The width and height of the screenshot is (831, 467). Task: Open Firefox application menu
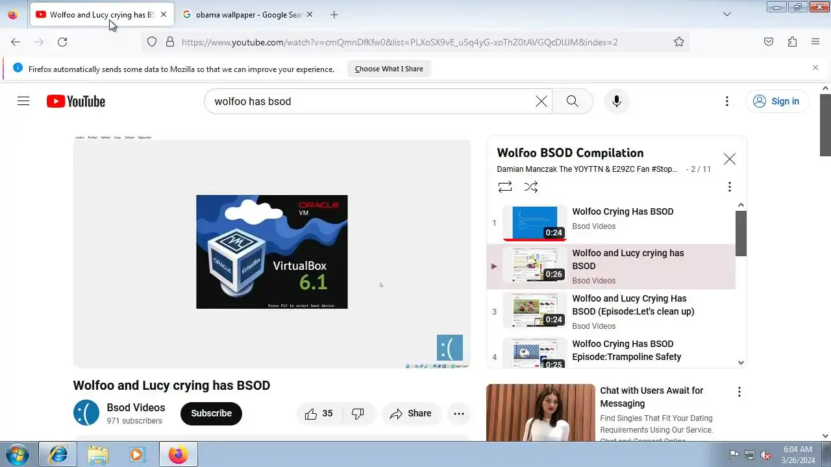point(815,42)
